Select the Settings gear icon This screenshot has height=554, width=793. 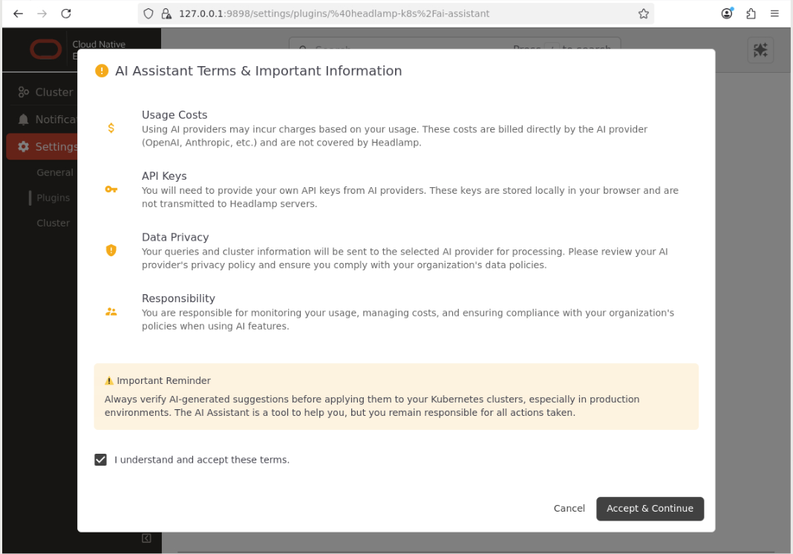pos(25,146)
